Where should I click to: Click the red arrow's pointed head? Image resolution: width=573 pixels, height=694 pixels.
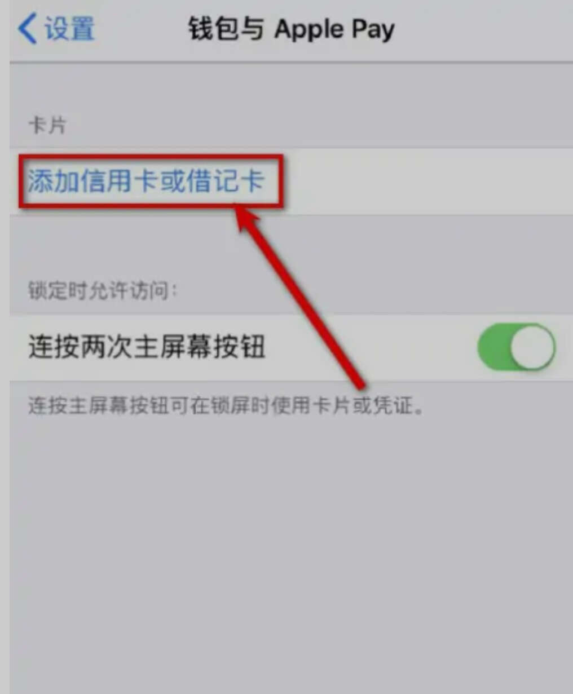coord(245,218)
